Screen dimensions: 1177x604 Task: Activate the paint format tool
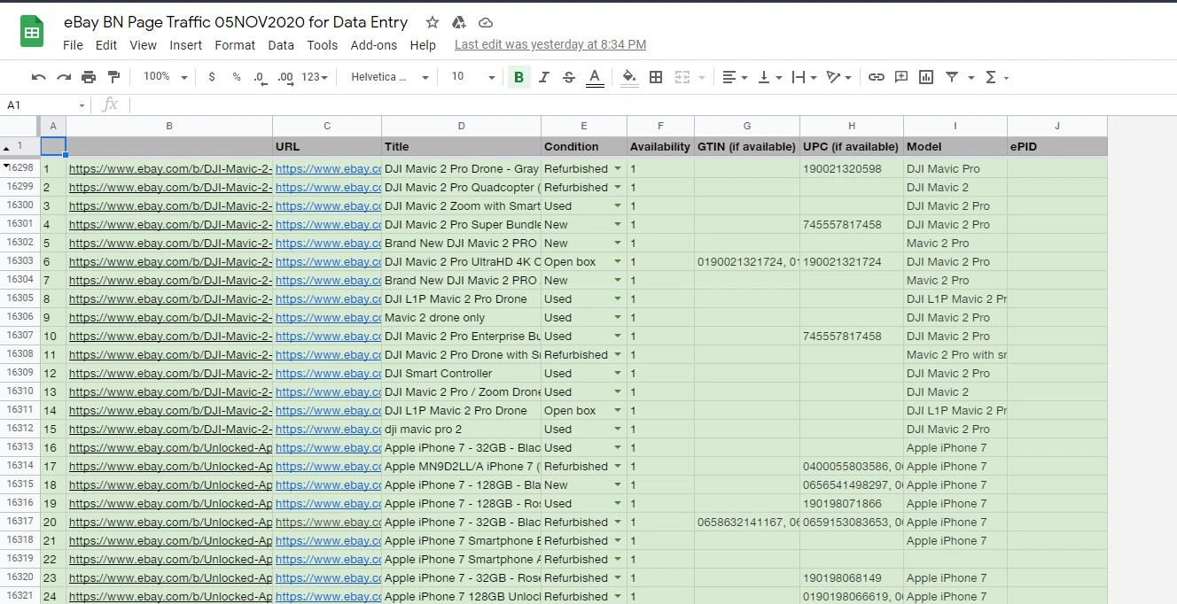click(x=113, y=77)
